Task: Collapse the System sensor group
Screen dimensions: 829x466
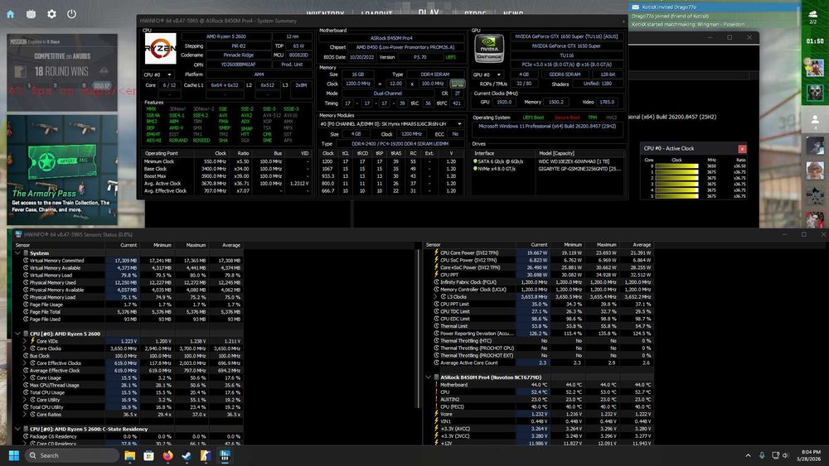Action: [x=17, y=252]
